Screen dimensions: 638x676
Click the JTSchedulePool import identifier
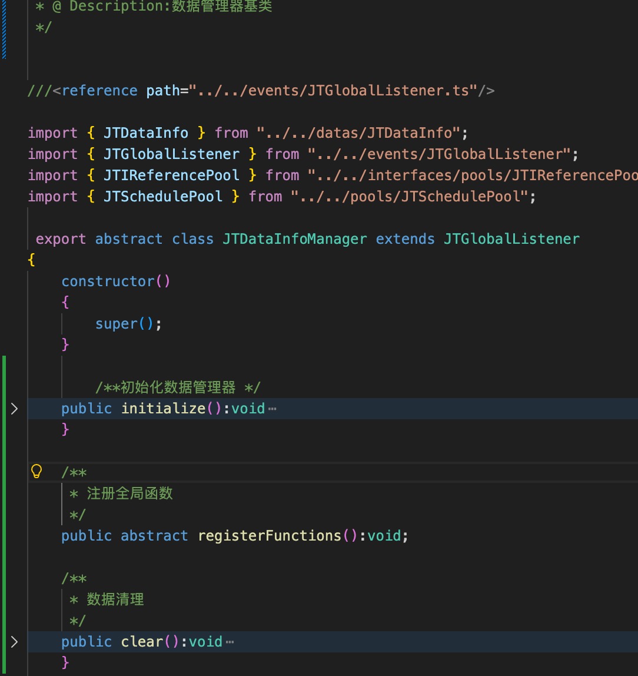[163, 197]
